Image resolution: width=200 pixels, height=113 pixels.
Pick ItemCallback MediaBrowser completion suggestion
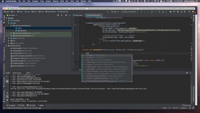point(107,62)
